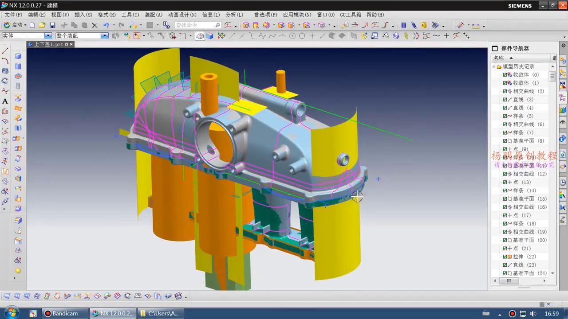Click the new file blank page icon
This screenshot has height=319, width=568.
tap(32, 25)
